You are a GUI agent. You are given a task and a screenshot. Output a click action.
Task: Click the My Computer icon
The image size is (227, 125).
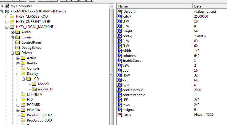(x=7, y=6)
